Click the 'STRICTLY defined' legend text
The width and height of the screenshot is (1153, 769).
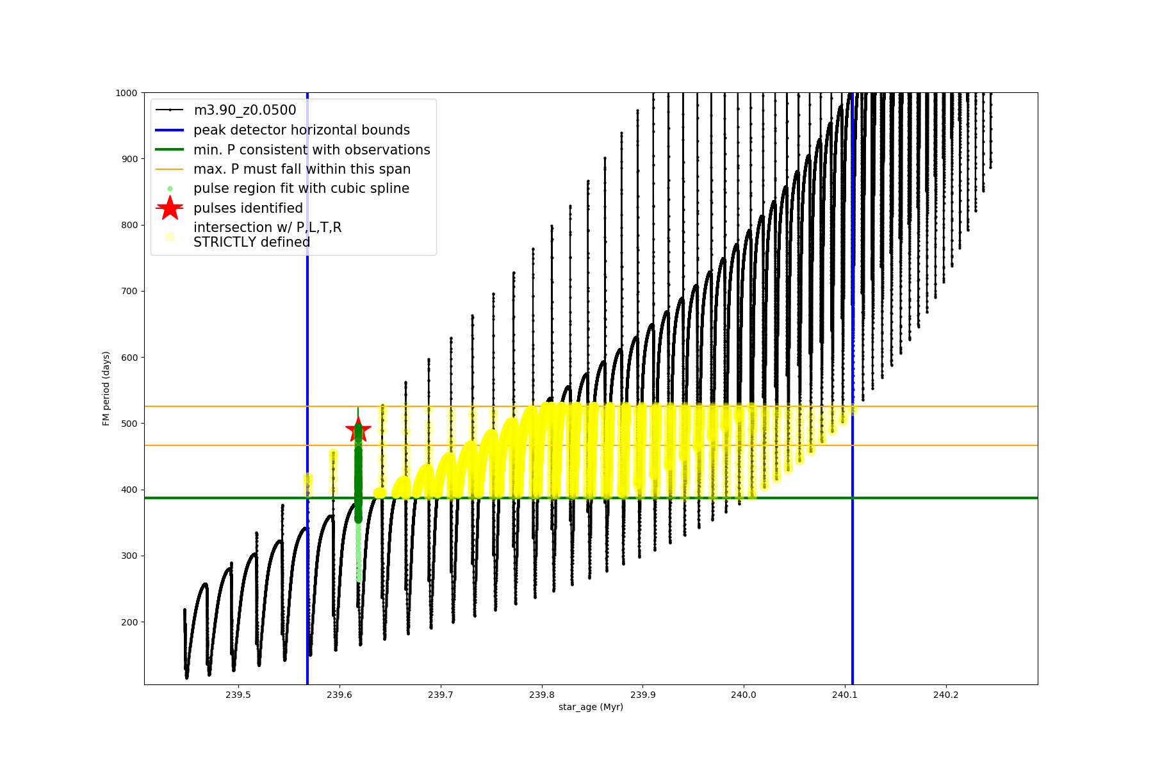[x=252, y=242]
